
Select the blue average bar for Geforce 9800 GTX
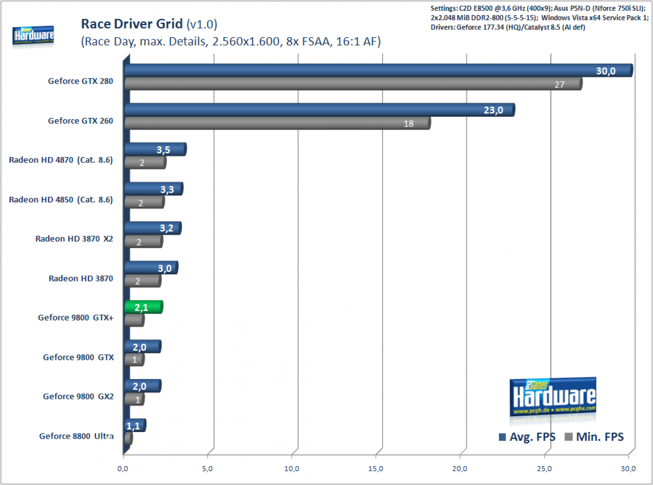coord(143,347)
